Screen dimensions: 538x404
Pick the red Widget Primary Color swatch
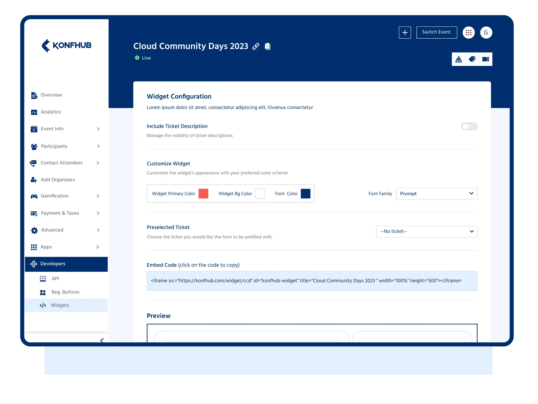[x=203, y=194]
